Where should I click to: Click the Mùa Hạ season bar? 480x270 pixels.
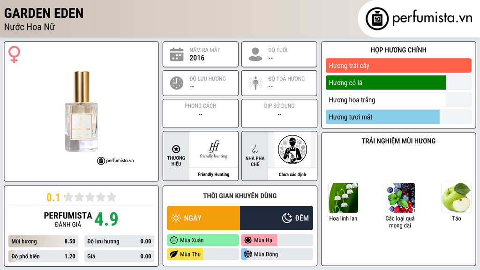277,240
